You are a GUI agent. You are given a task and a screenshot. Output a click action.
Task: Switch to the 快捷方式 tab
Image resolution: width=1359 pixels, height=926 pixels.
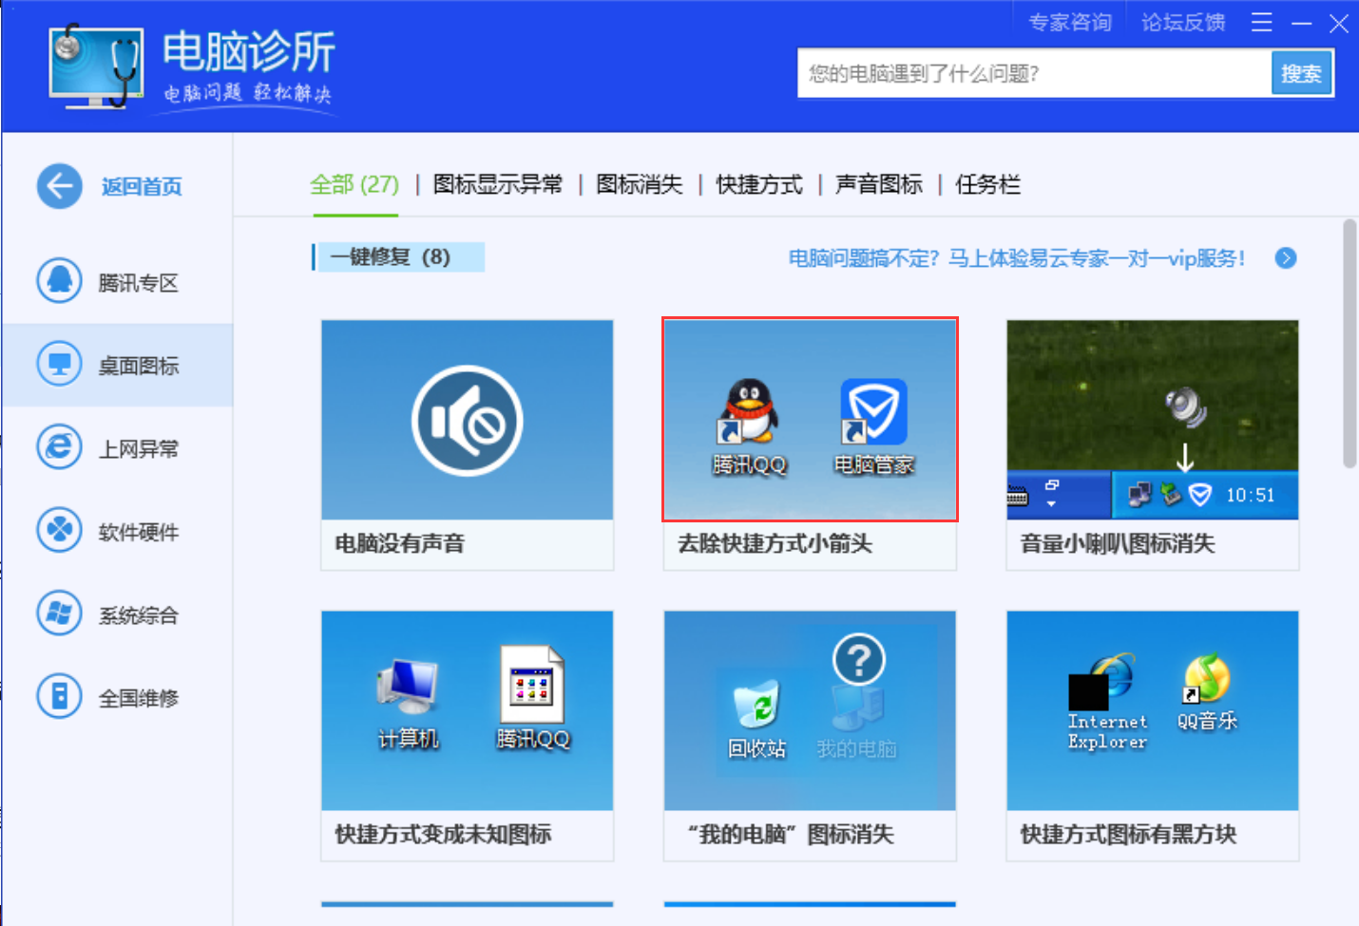point(759,184)
